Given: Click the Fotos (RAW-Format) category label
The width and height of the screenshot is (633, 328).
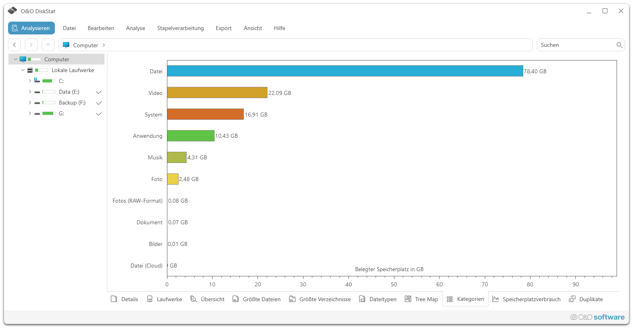Looking at the screenshot, I should 137,201.
